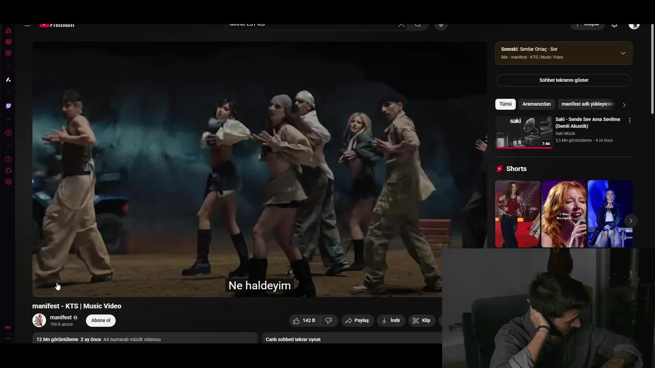Image resolution: width=655 pixels, height=368 pixels.
Task: Click the 708 B abone subscriber count
Action: click(x=61, y=325)
